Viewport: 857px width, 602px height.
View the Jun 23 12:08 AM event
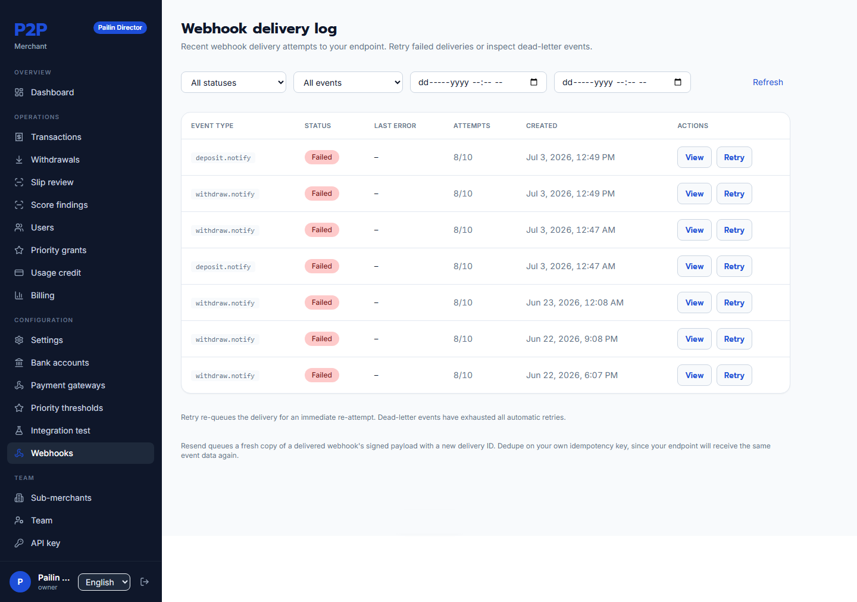click(x=695, y=302)
